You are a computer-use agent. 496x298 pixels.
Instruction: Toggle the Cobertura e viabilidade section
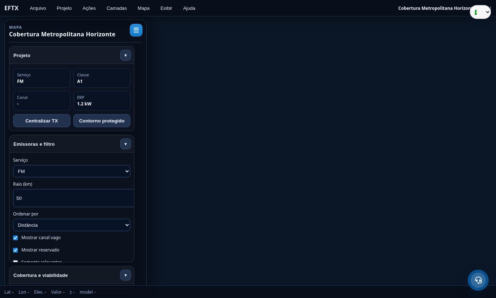click(x=126, y=275)
